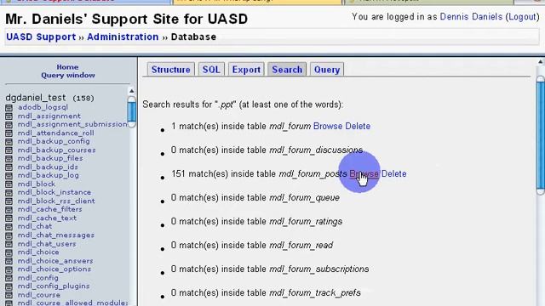This screenshot has width=545, height=306.
Task: Click table icon beside mdl_config_plugins
Action: pos(9,286)
